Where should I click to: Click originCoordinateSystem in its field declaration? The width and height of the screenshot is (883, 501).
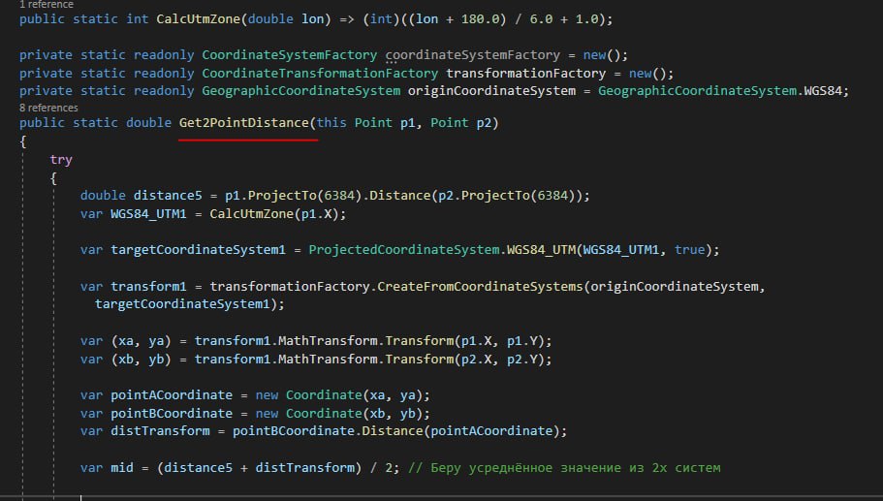[x=491, y=91]
